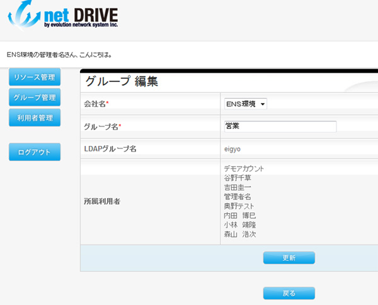Select user 谷野千草 in the member list
Screen dimensions: 378x305
(238, 178)
